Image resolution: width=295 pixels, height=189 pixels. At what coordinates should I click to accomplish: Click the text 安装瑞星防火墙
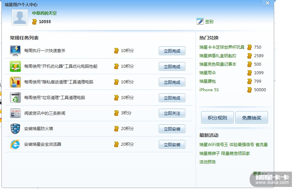coord(39,129)
